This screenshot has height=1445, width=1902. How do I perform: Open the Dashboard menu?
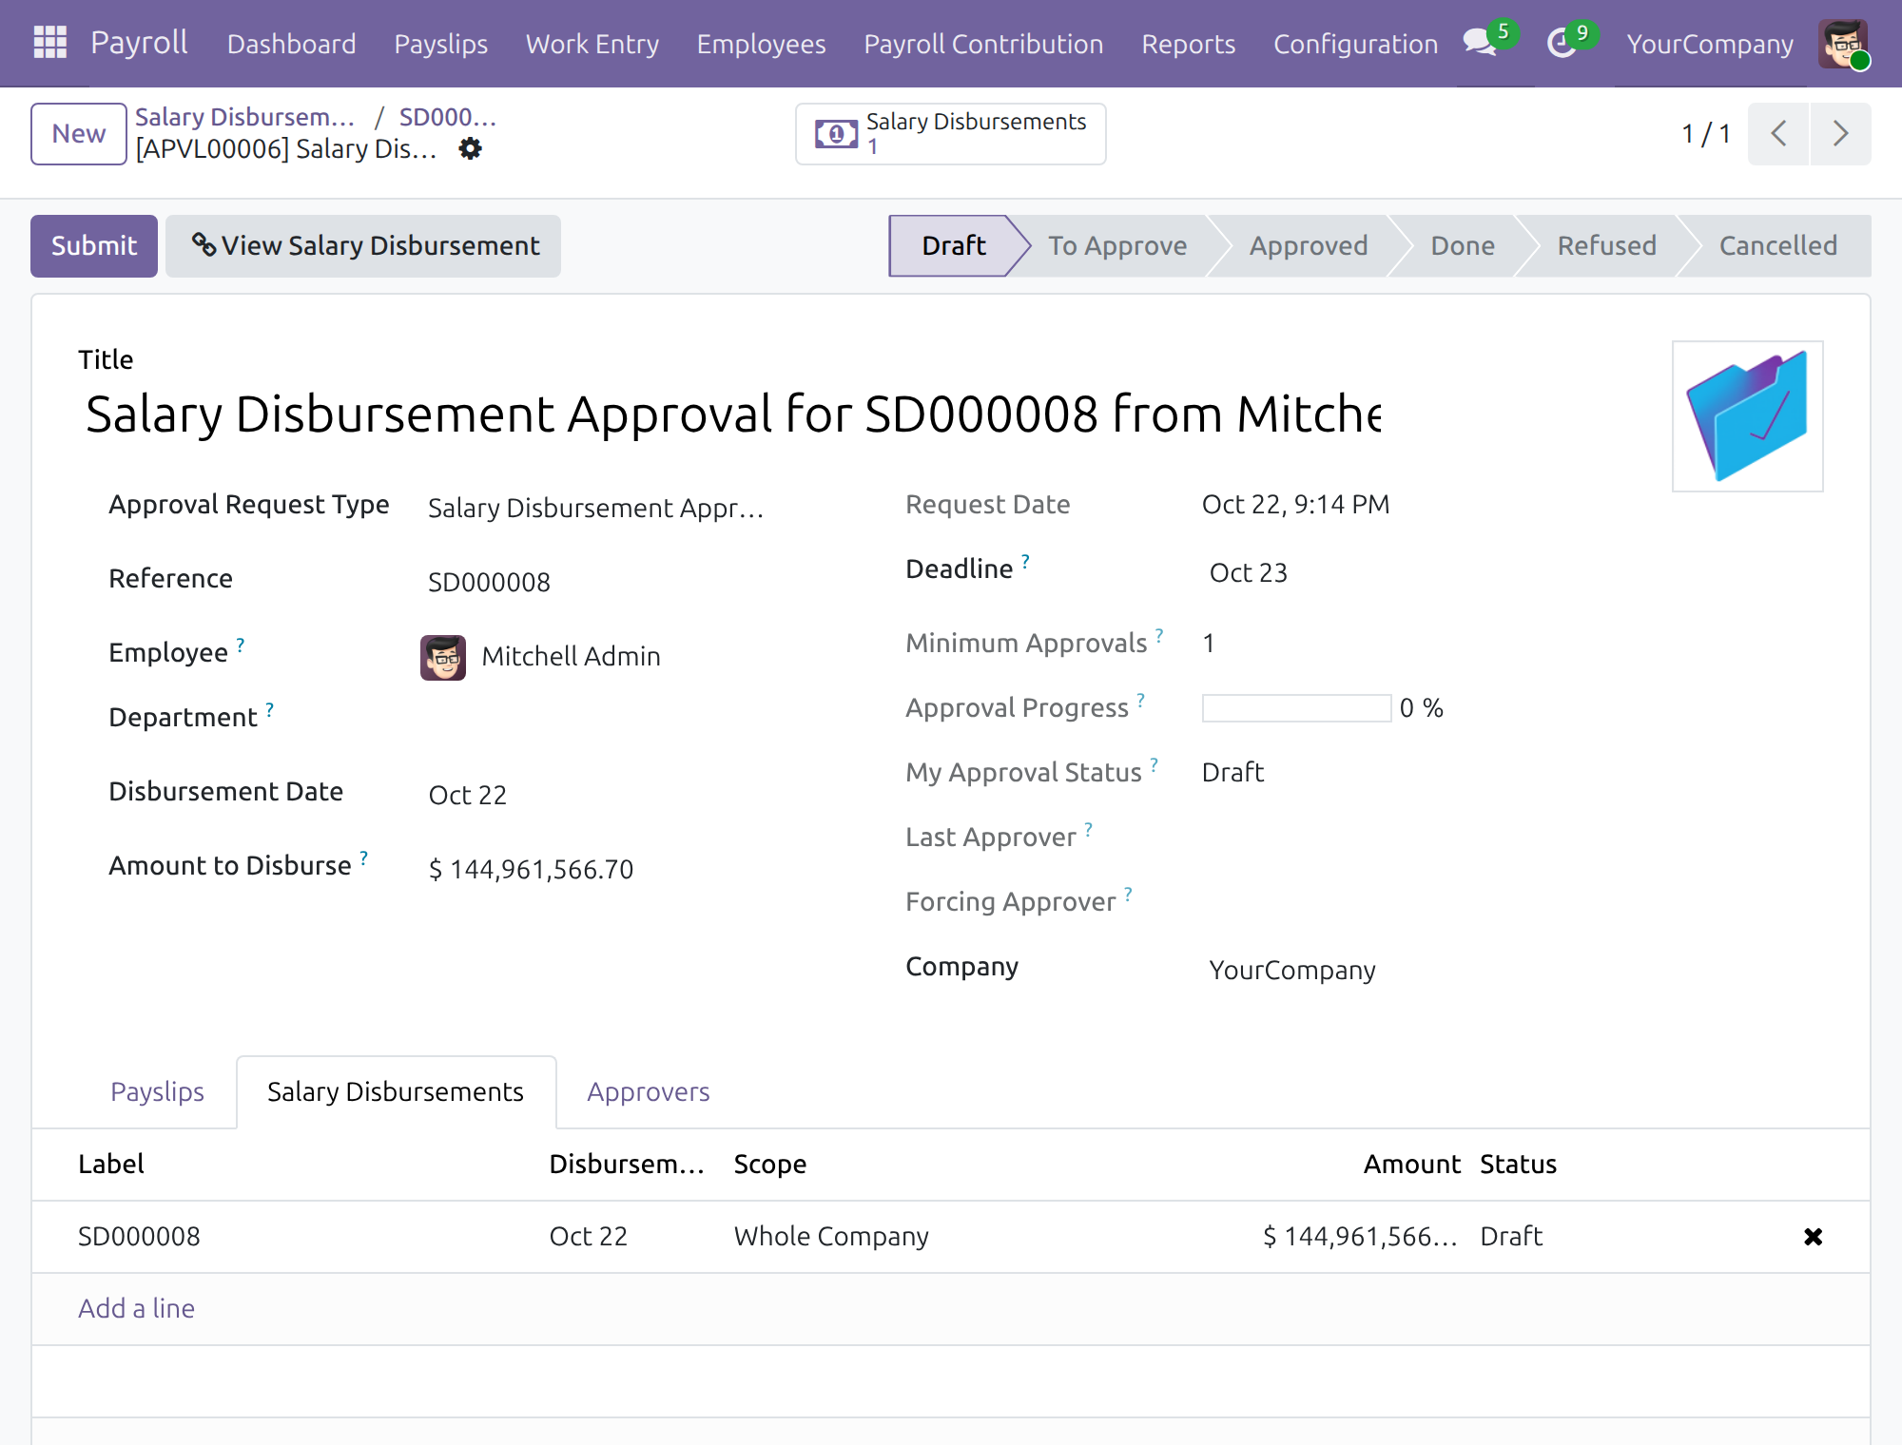click(x=291, y=44)
